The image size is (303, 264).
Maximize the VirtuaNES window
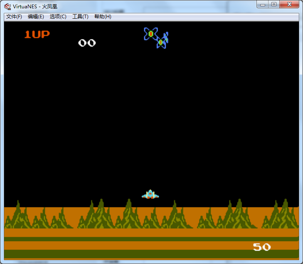(274, 5)
